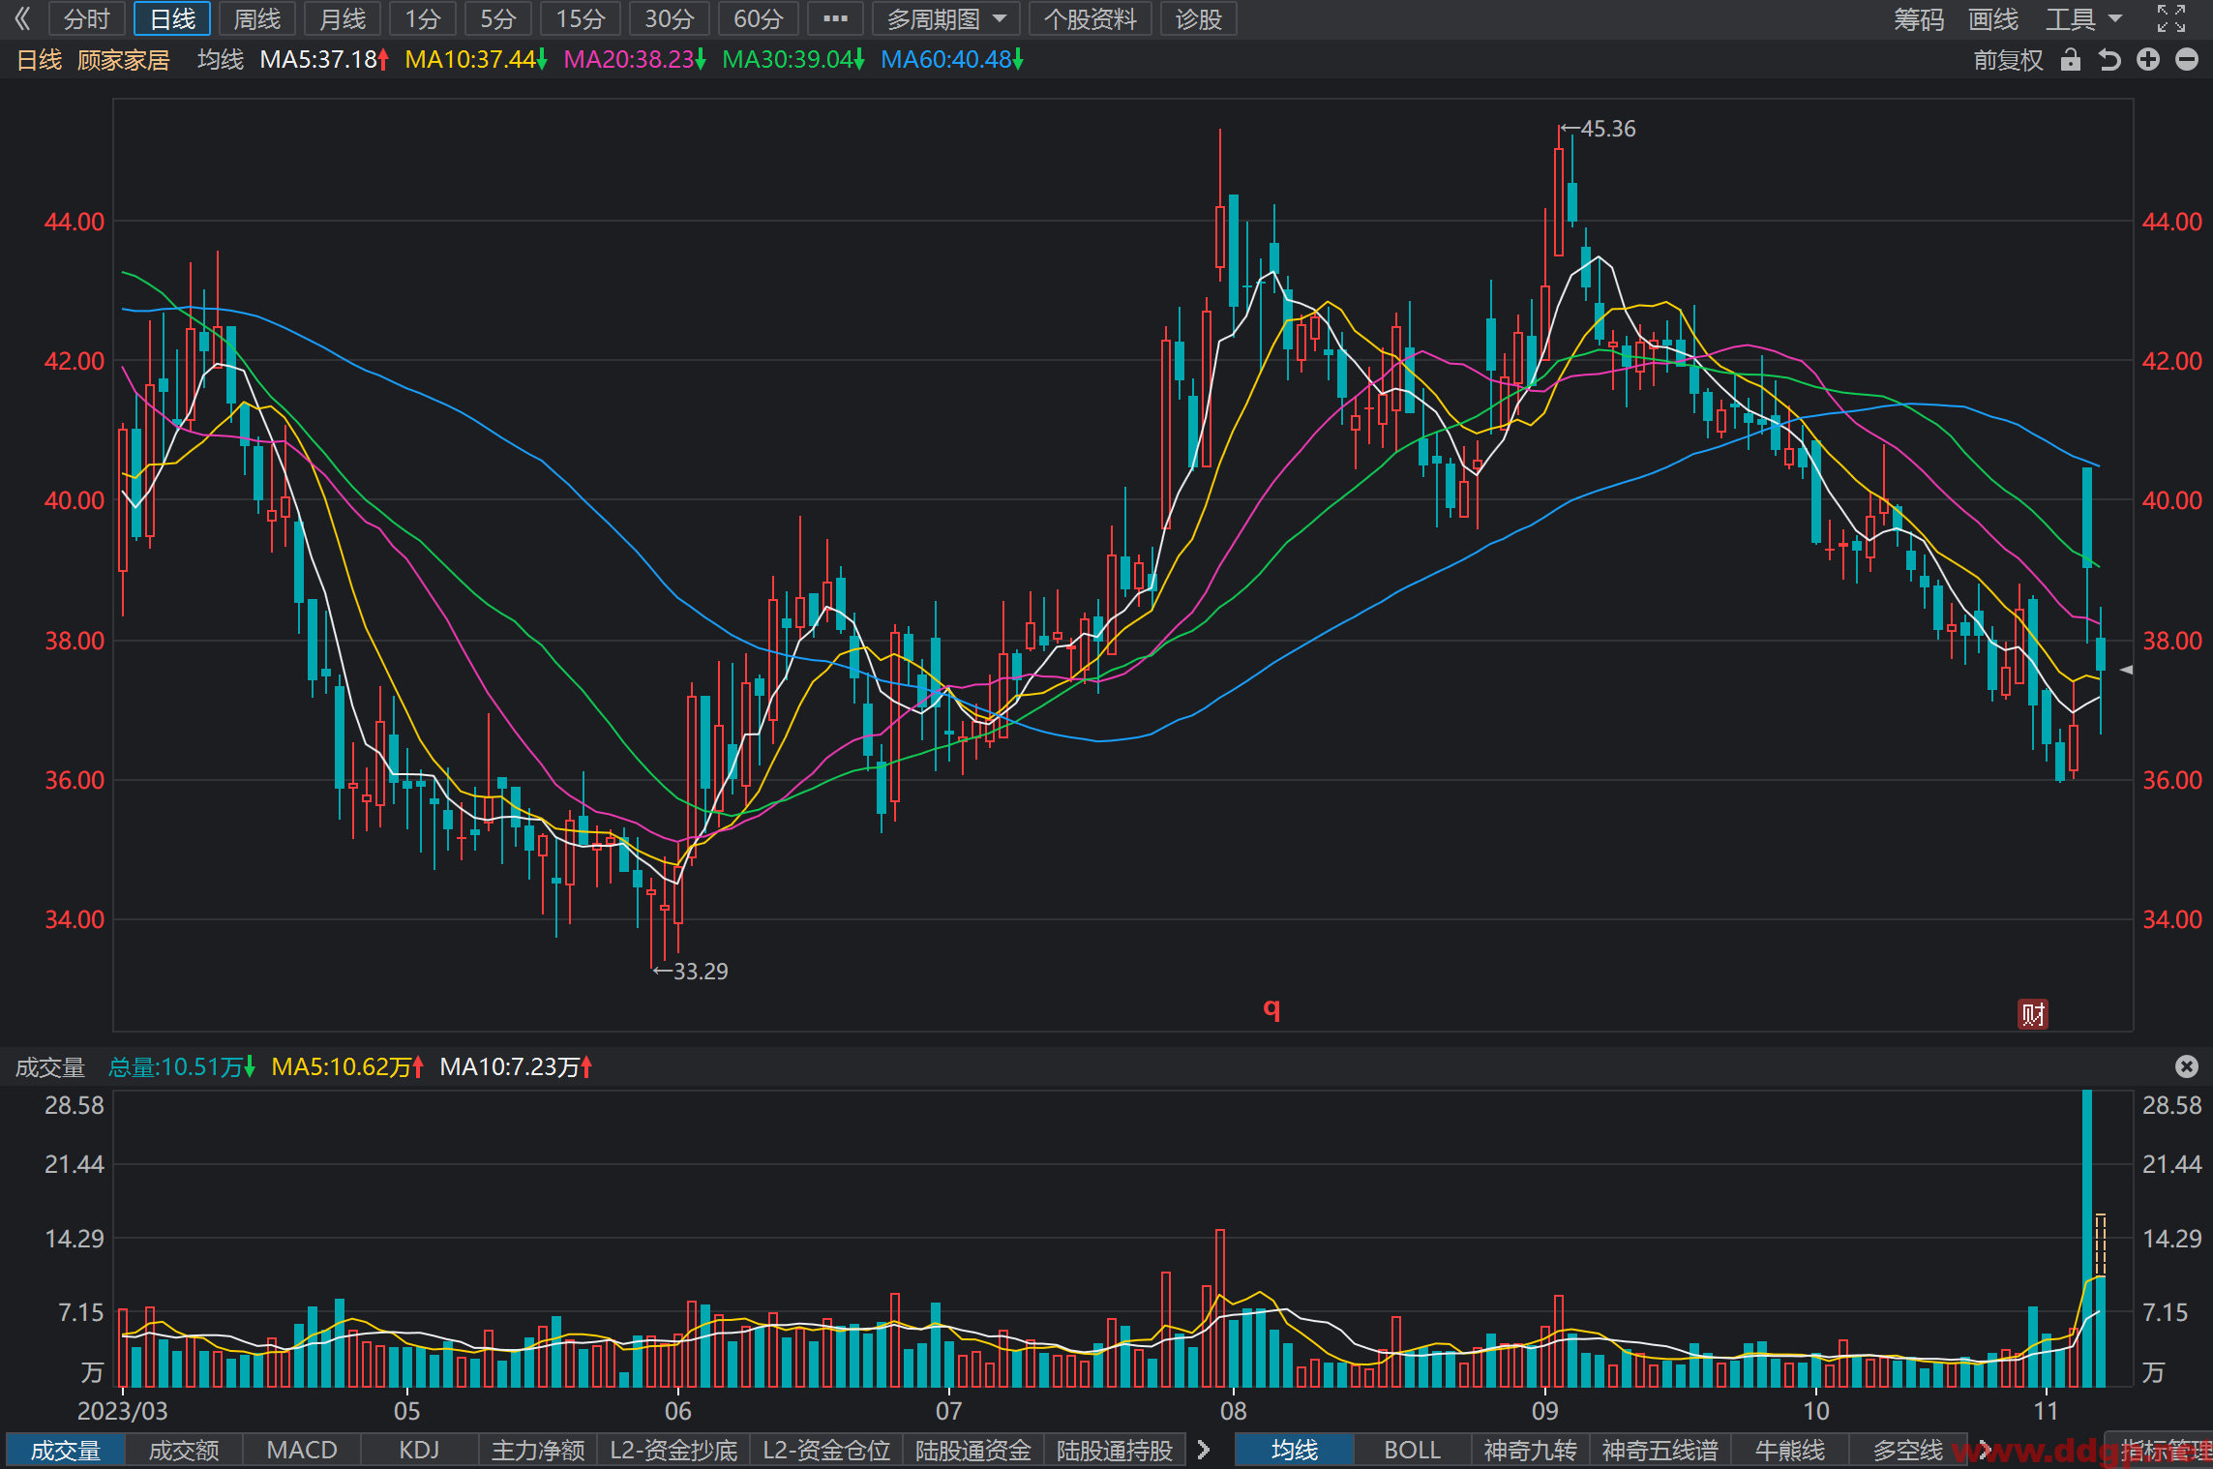Zoom in with the plus icon
2213x1469 pixels.
2148,60
